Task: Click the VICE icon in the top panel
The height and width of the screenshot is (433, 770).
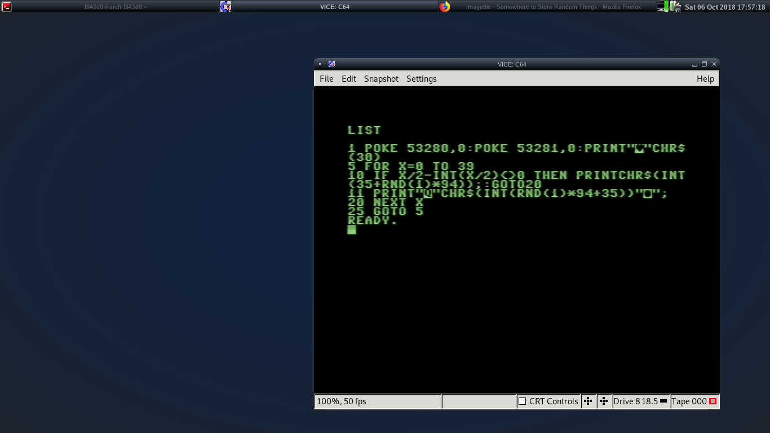Action: pyautogui.click(x=225, y=7)
